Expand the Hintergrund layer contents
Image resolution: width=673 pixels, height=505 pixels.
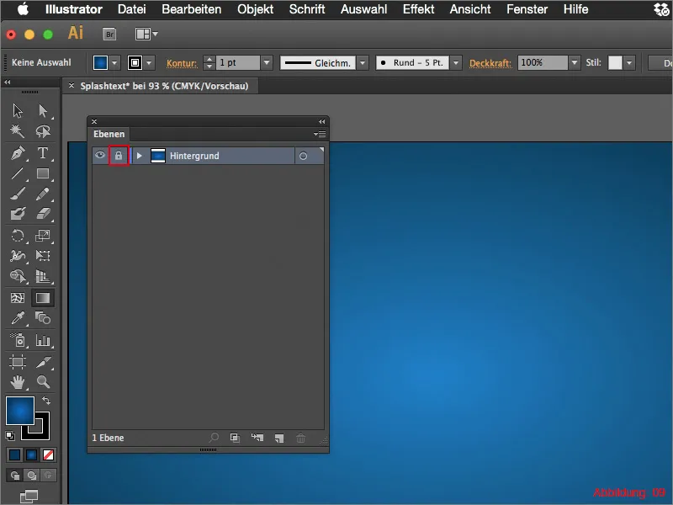[x=139, y=156]
